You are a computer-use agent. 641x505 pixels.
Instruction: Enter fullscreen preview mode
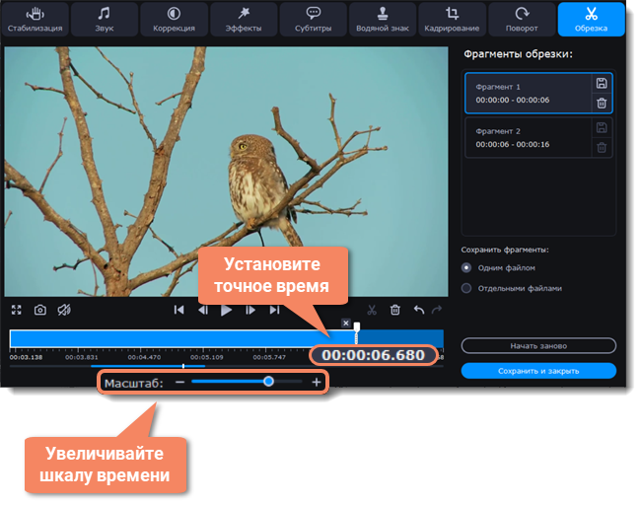pyautogui.click(x=16, y=310)
